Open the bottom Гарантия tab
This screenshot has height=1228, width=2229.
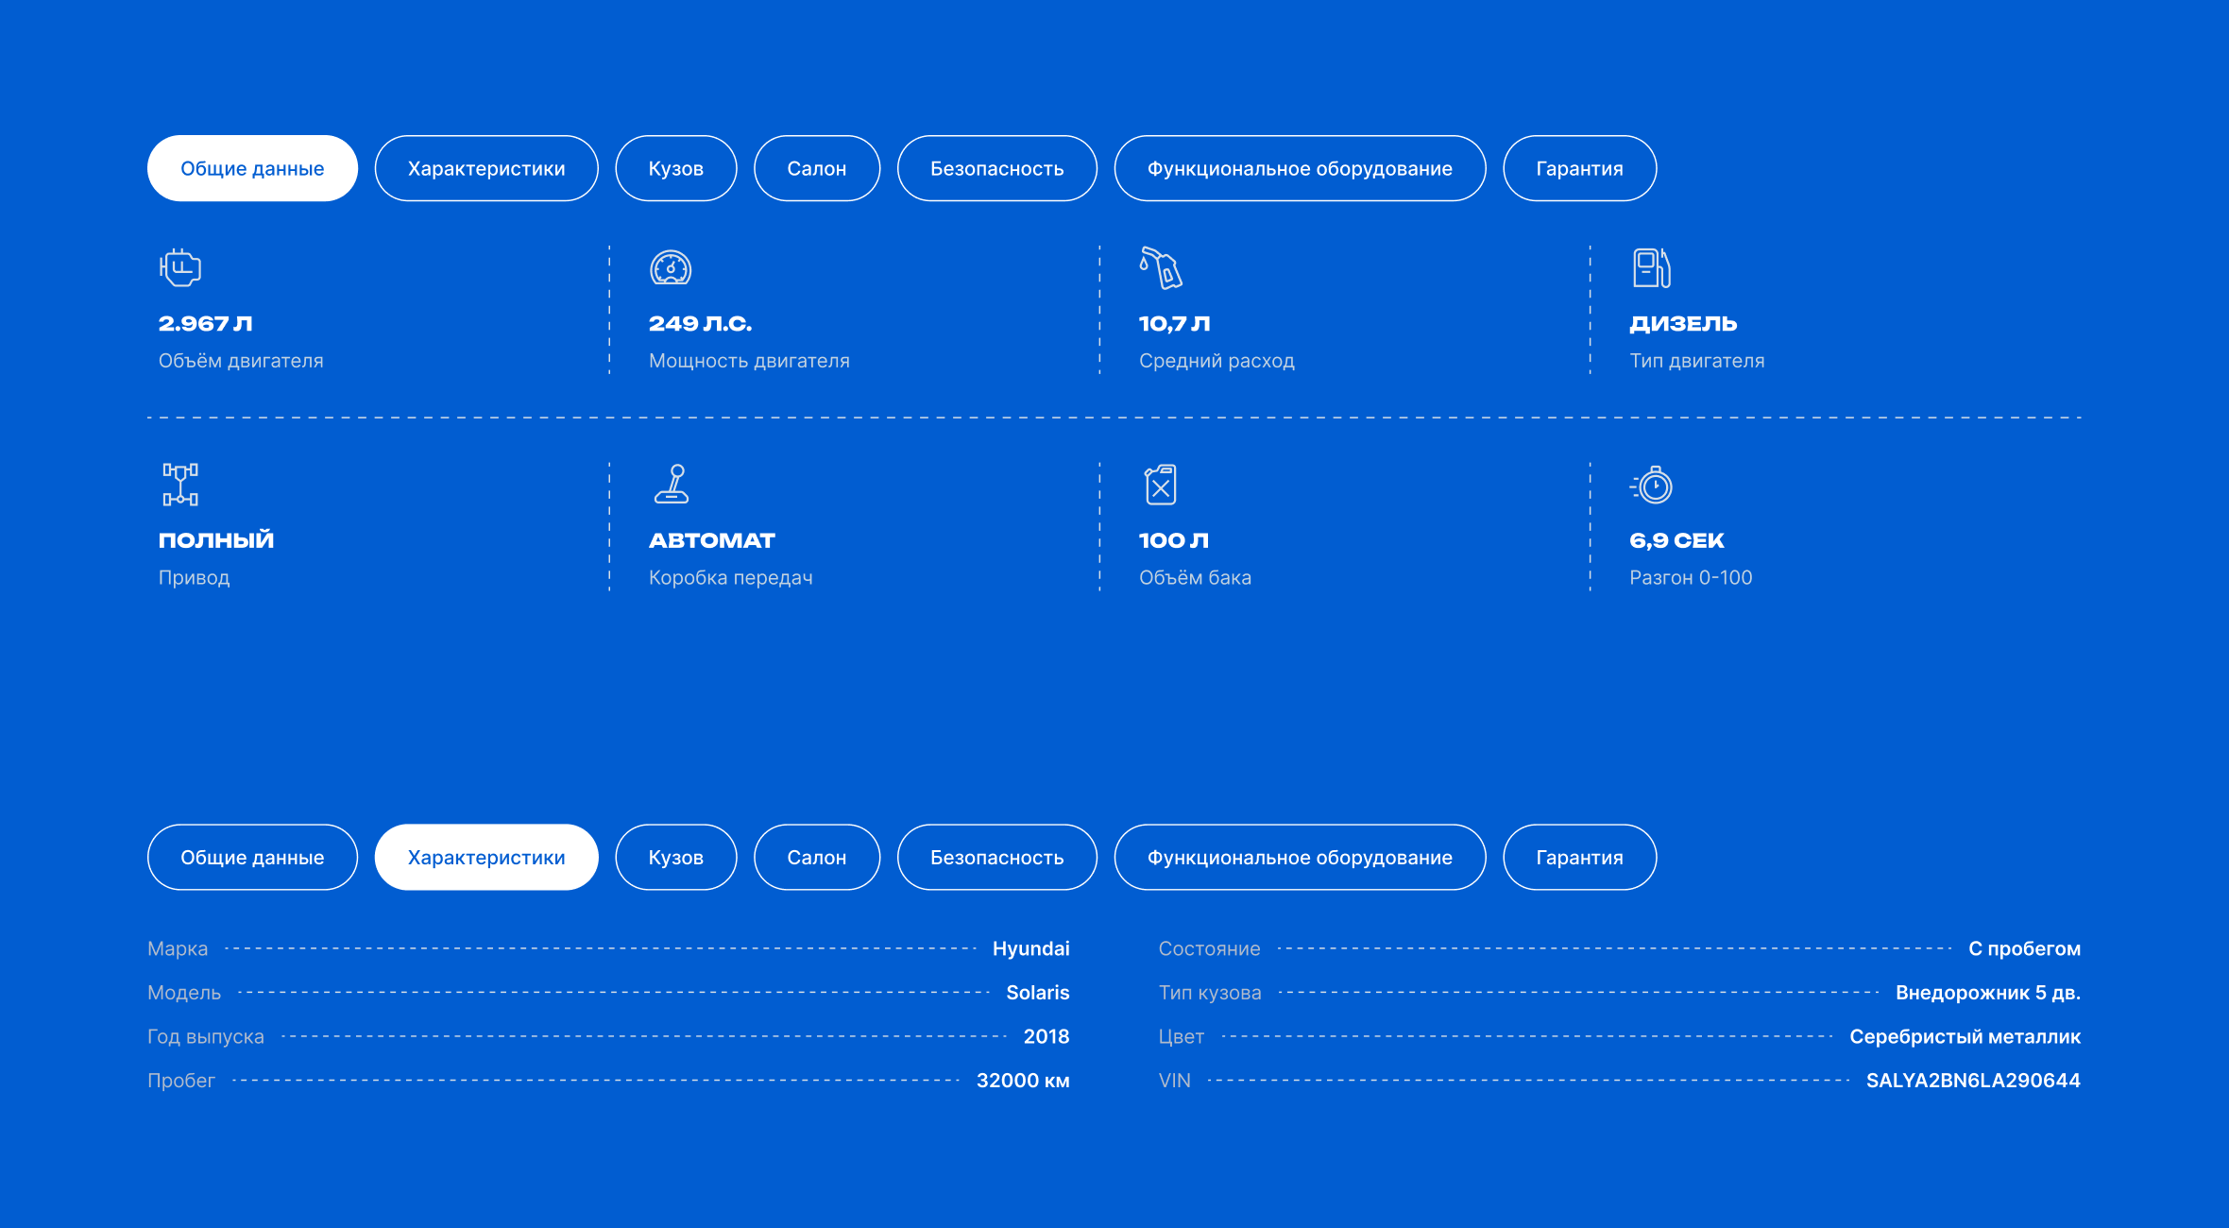(1579, 857)
